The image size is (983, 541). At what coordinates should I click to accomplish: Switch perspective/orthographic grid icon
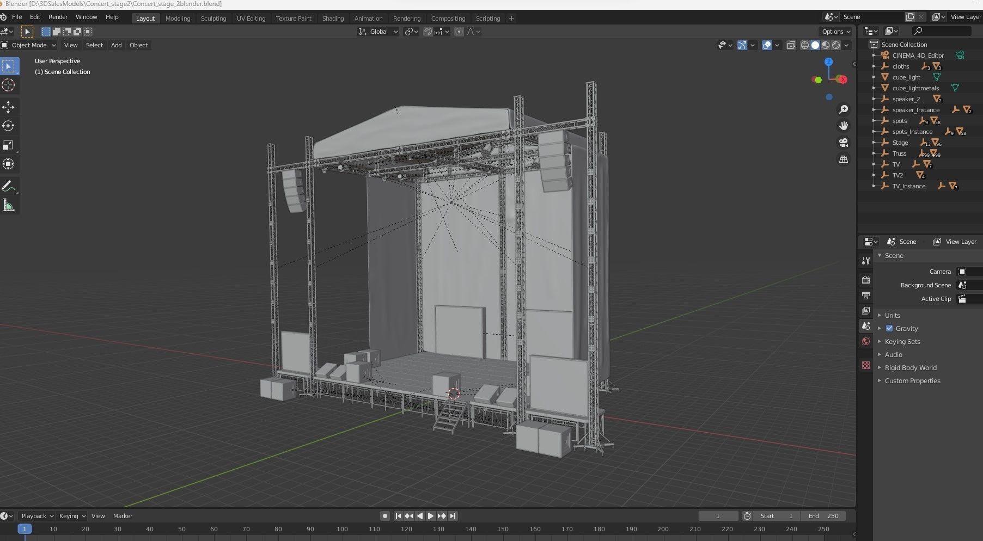pyautogui.click(x=844, y=159)
